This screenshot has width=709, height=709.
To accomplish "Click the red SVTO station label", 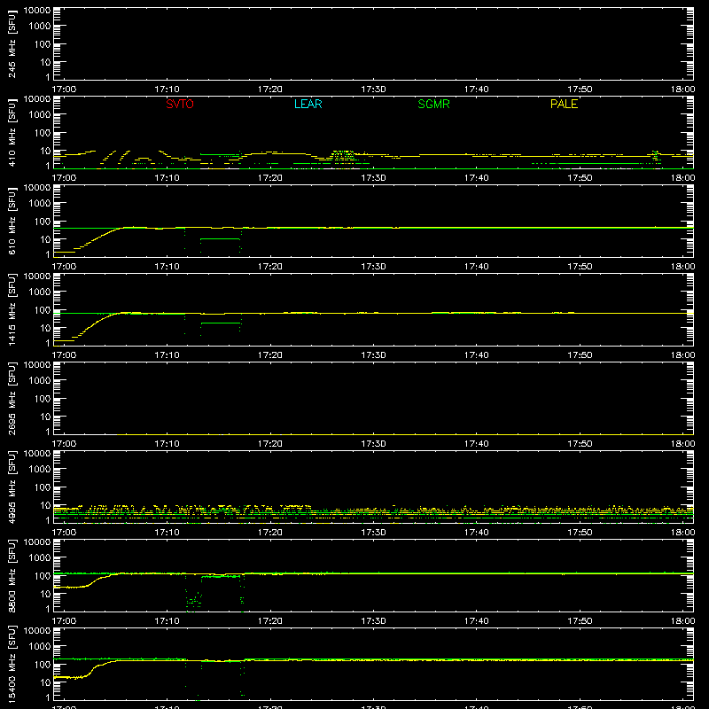I will pyautogui.click(x=180, y=104).
